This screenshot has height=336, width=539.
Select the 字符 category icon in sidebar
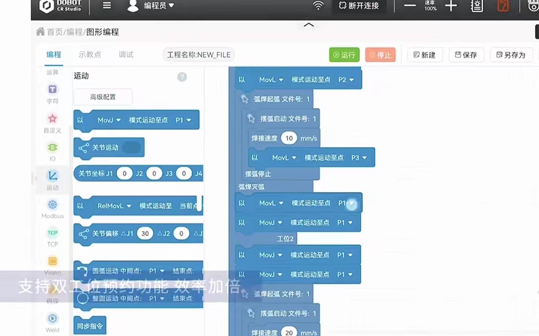click(52, 89)
